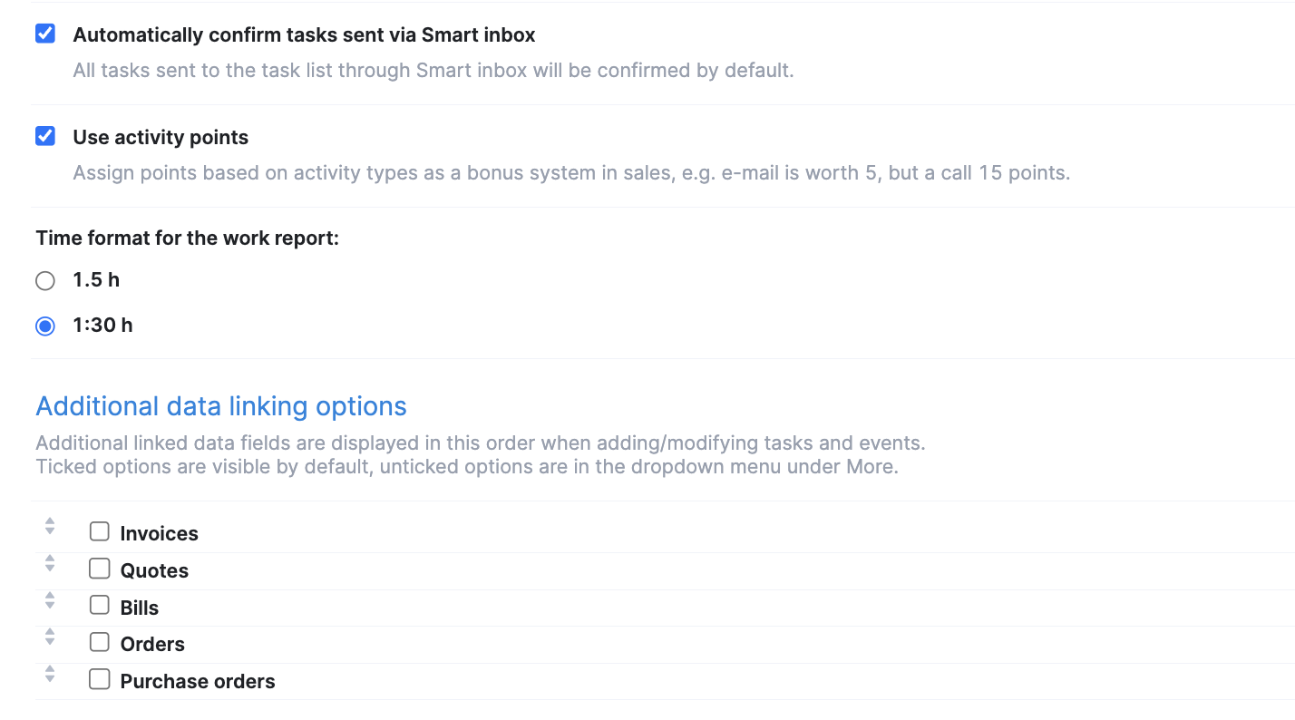Click the reorder arrows handle beside Invoices
Image resolution: width=1295 pixels, height=720 pixels.
(x=50, y=526)
